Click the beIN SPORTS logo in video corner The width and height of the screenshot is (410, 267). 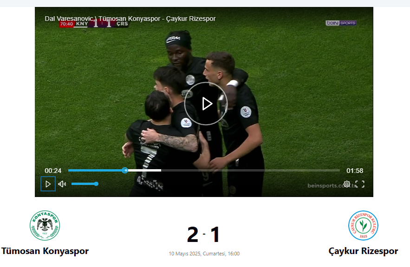point(341,23)
